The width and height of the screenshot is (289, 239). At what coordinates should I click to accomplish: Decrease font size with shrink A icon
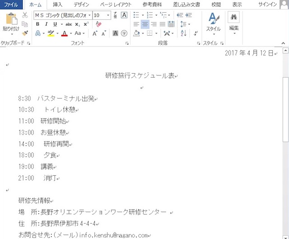pyautogui.click(x=104, y=33)
